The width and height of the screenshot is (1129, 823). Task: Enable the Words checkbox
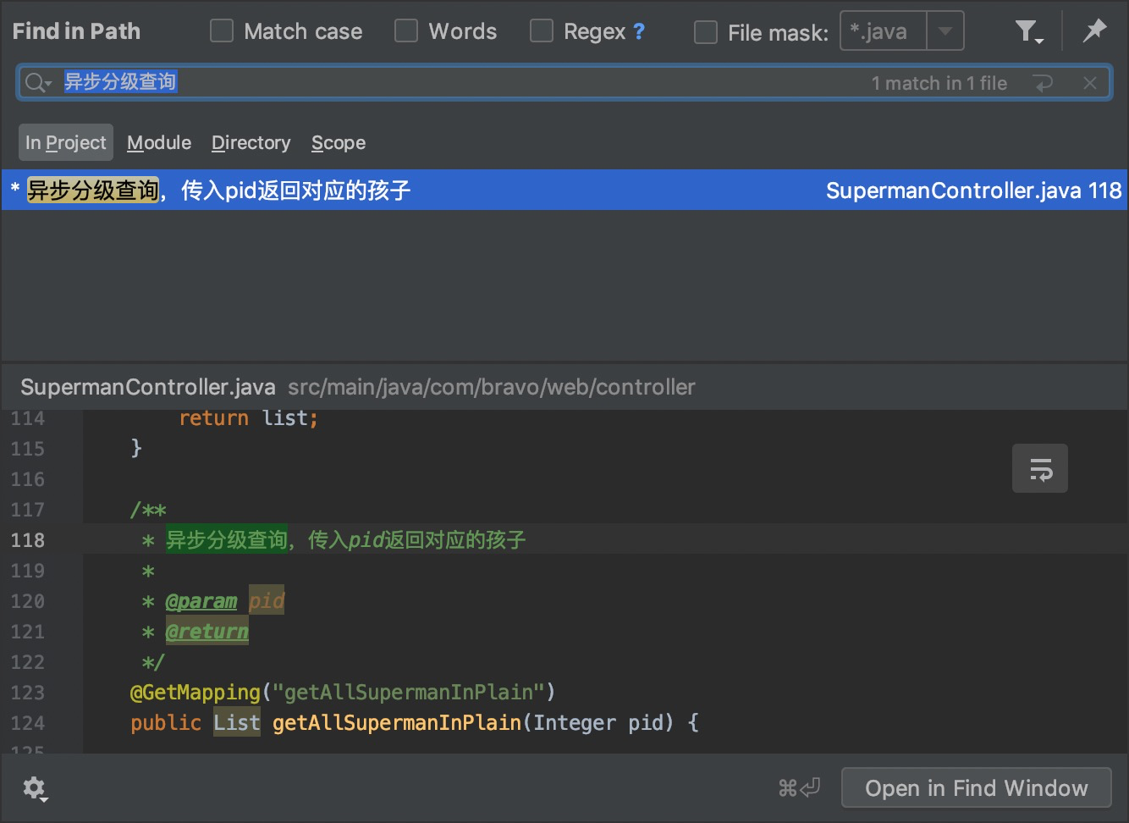406,31
